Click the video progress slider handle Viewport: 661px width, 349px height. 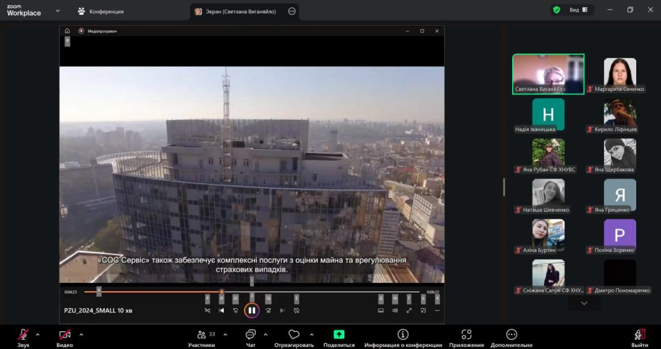coord(221,292)
